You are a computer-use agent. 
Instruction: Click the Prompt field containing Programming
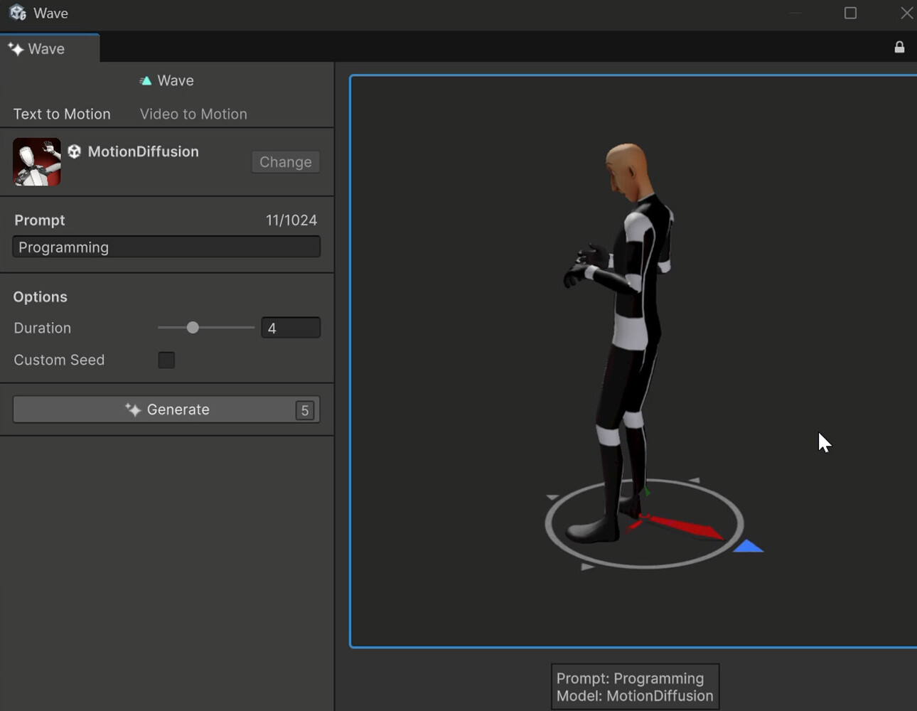pos(166,247)
